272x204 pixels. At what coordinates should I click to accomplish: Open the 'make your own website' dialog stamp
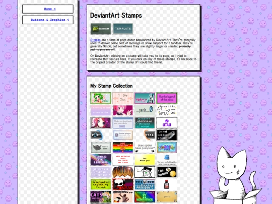point(123,122)
